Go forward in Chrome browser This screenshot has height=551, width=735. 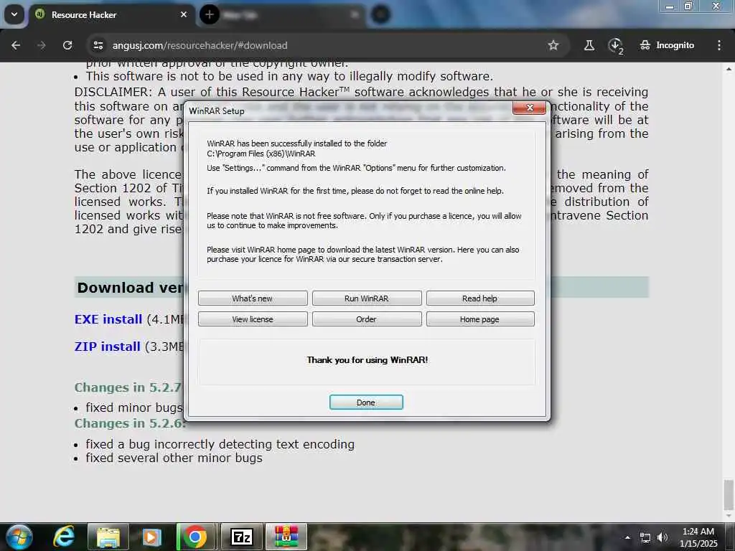41,45
